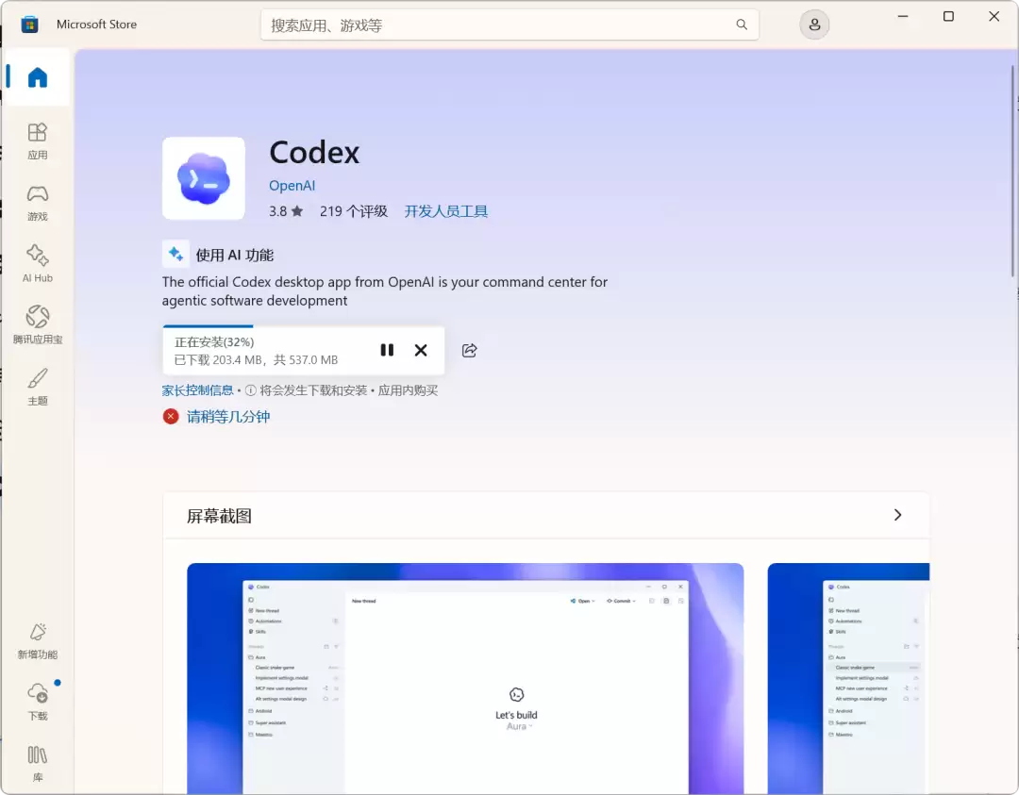Click the Codex app title
Image resolution: width=1019 pixels, height=795 pixels.
(x=314, y=153)
